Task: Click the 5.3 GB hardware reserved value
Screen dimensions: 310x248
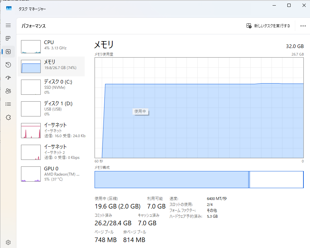Action: point(212,216)
